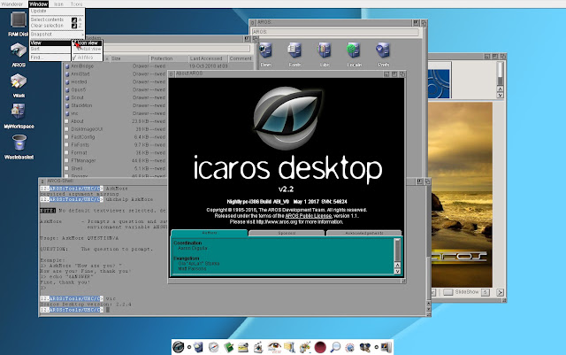Switch to the Authors tab
The image size is (566, 355).
click(210, 233)
